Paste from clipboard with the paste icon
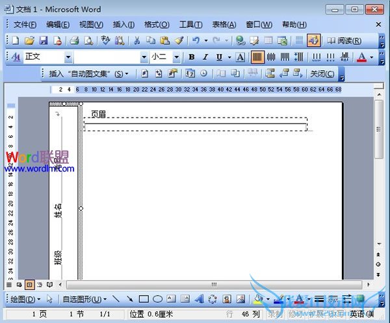This screenshot has width=390, height=323. 164,40
